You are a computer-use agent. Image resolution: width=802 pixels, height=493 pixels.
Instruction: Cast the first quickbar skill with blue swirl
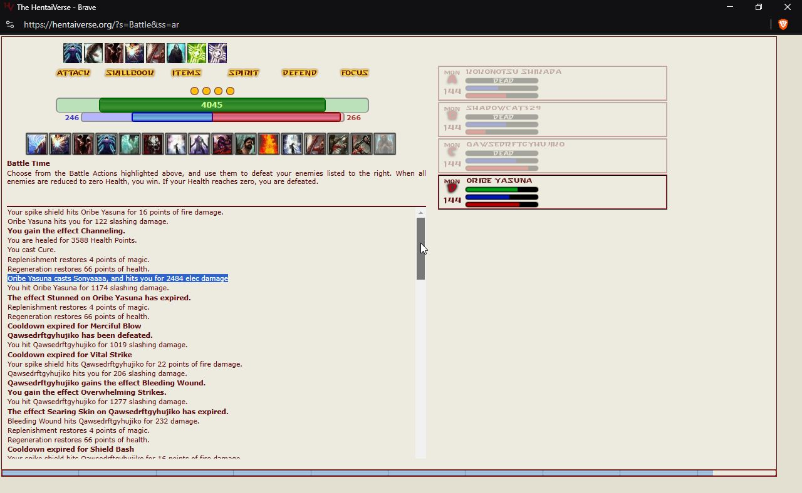[37, 144]
